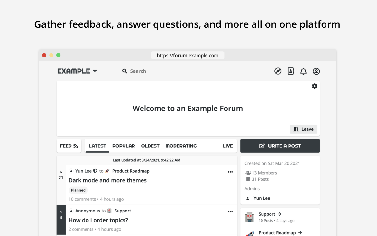This screenshot has width=377, height=236.
Task: Open Product Roadmap category link in post
Action: tap(131, 171)
